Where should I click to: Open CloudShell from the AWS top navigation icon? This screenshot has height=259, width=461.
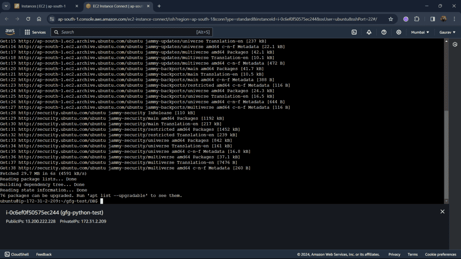[x=354, y=32]
